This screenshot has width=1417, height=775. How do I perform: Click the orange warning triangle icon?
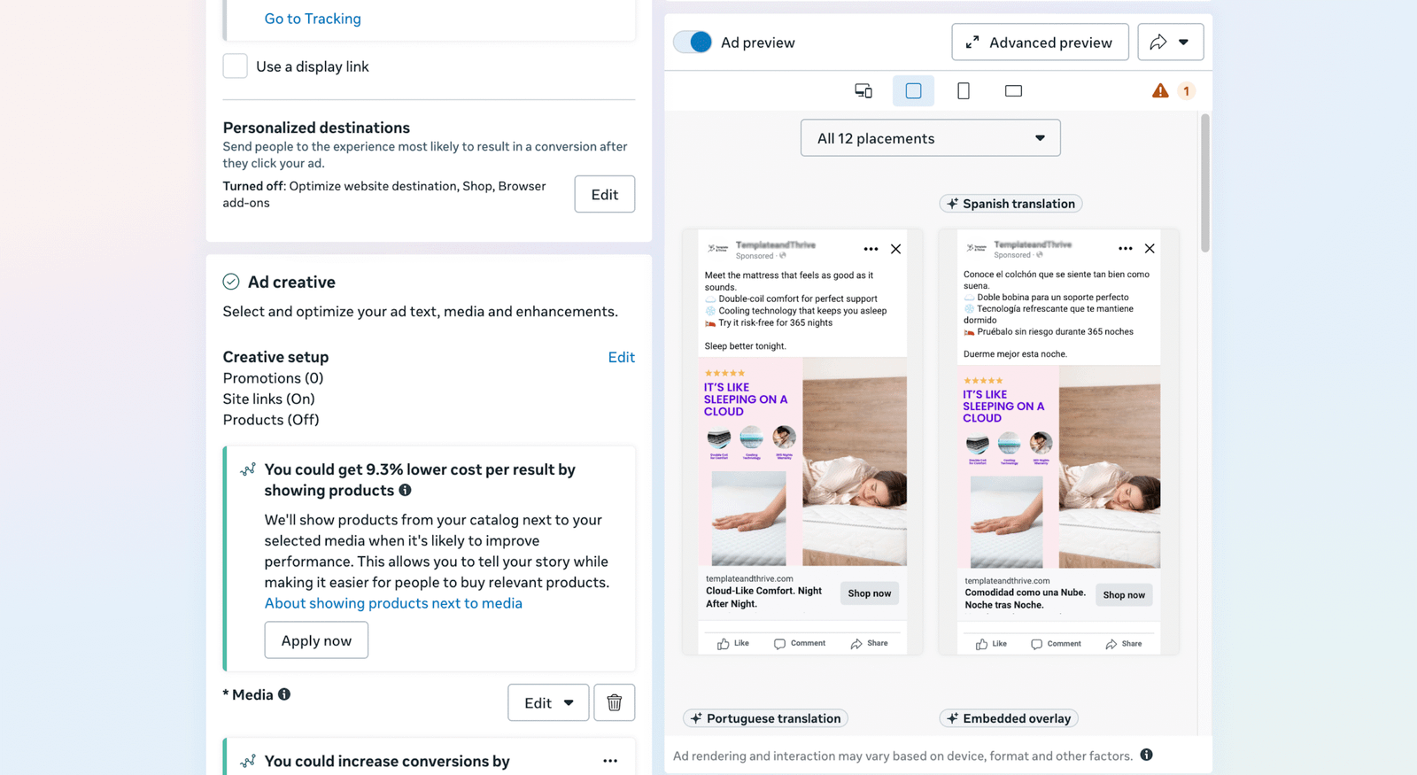tap(1160, 90)
